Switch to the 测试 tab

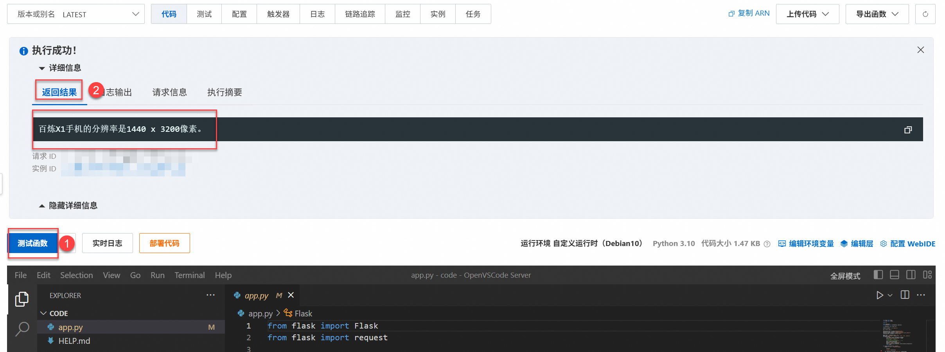204,14
